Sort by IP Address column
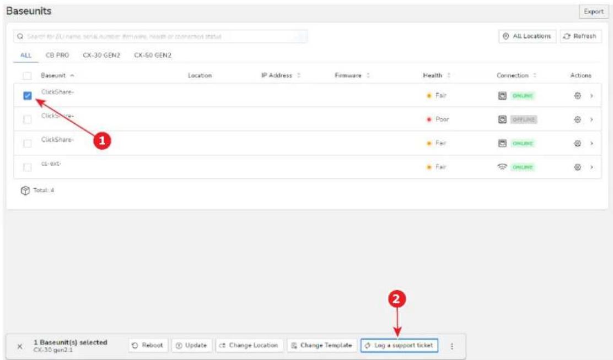Image resolution: width=613 pixels, height=360 pixels. pyautogui.click(x=281, y=75)
